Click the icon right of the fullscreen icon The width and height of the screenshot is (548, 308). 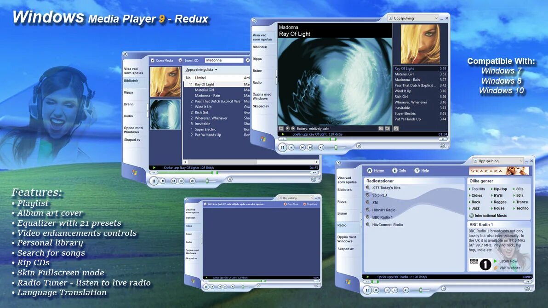(388, 129)
